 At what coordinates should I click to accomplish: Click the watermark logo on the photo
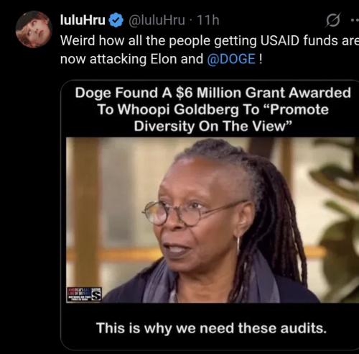tap(84, 294)
